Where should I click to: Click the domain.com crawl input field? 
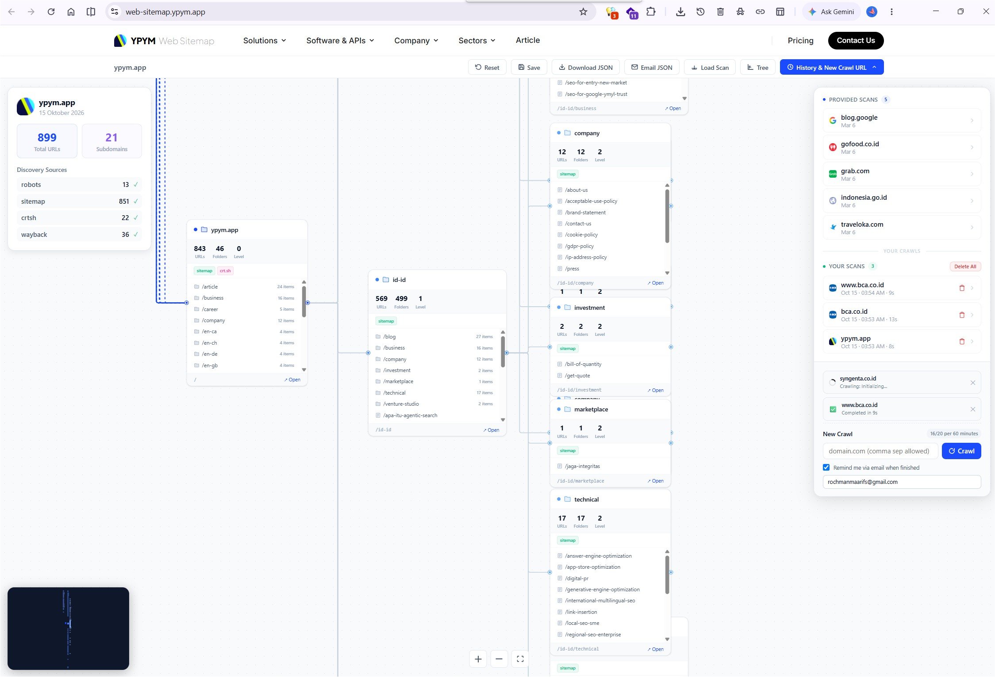[x=880, y=451]
